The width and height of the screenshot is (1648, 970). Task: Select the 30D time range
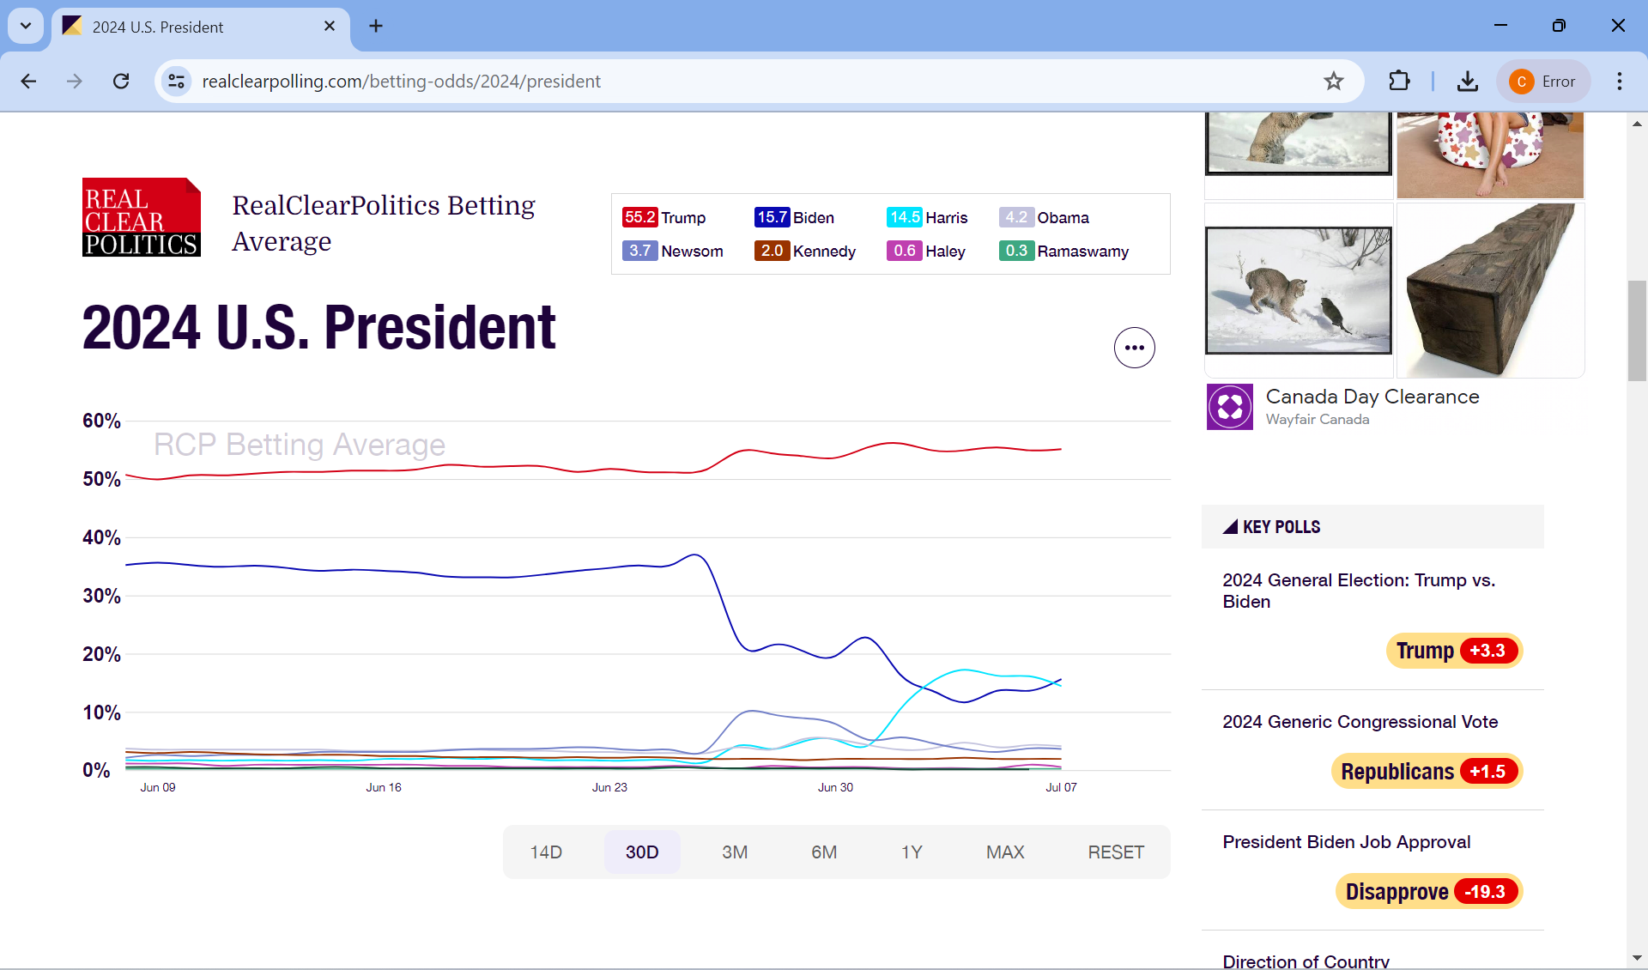coord(642,852)
